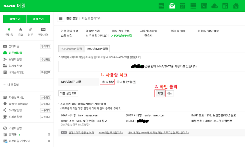Viewport: 245px width, 147px height.
Task: Open IMAP이란 무엇인가요? link
Action: [111, 132]
